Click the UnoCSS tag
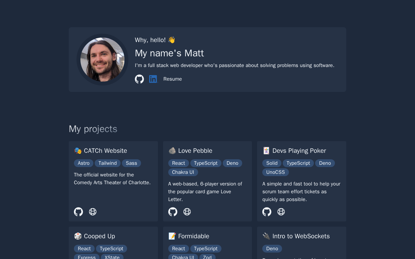 pos(276,172)
